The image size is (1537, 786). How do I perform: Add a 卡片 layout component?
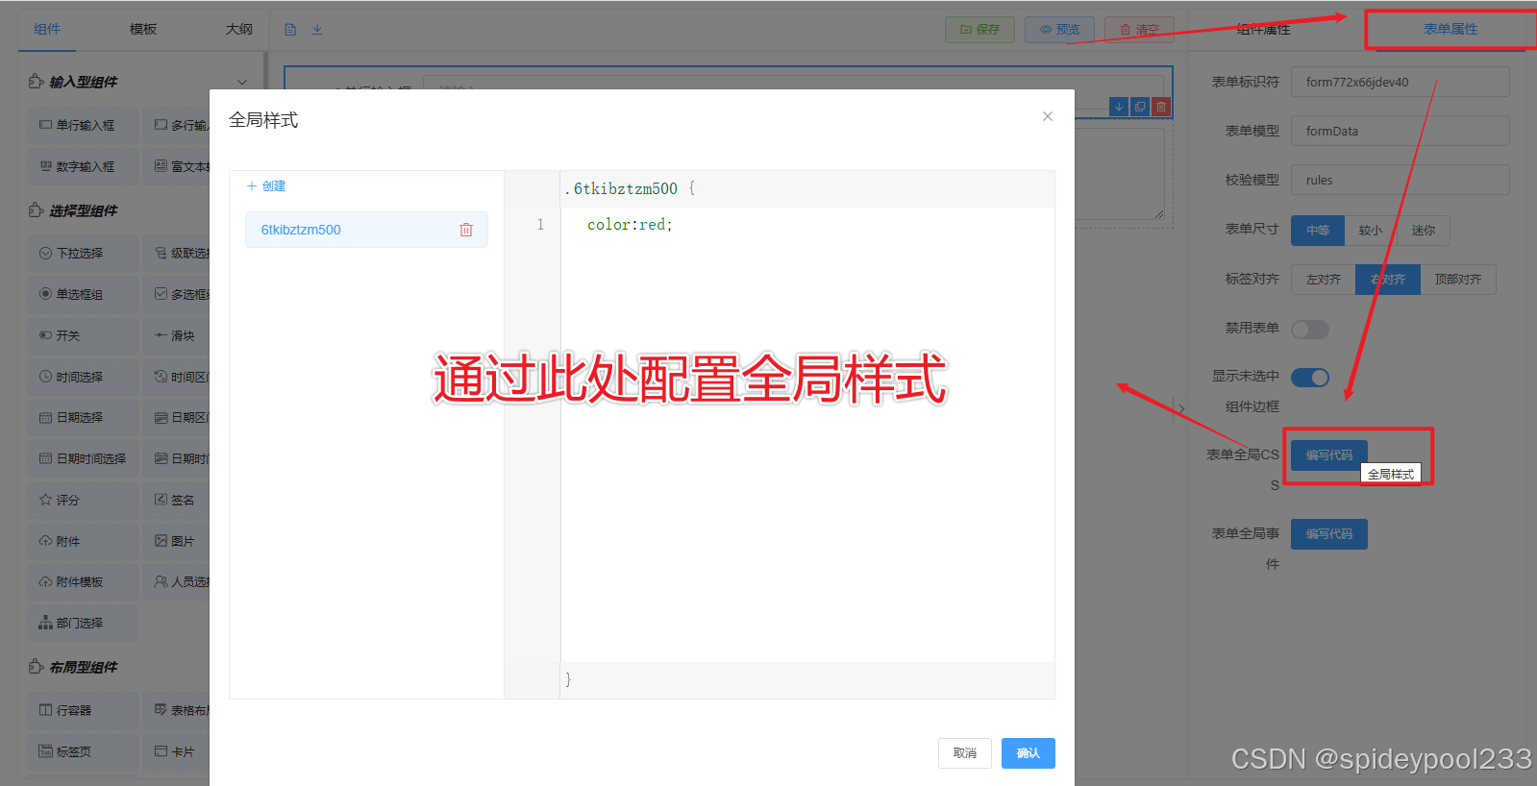177,751
